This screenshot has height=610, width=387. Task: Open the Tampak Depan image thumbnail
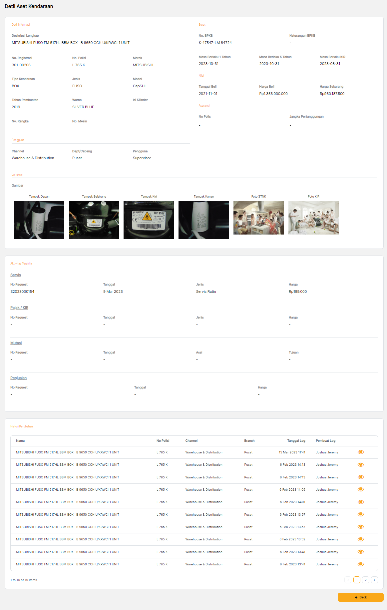[x=39, y=220]
